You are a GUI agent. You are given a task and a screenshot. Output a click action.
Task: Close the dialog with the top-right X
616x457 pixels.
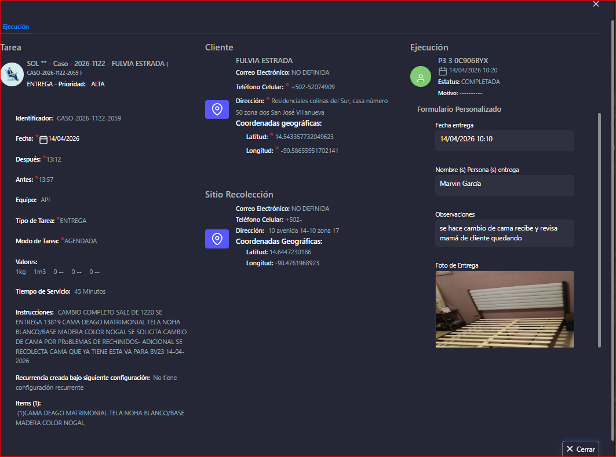coord(596,5)
